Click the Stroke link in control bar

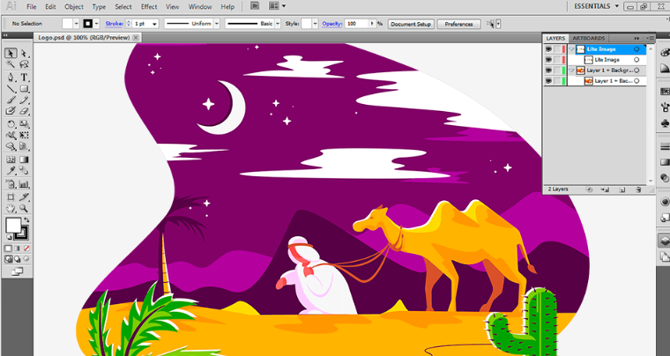click(x=114, y=24)
